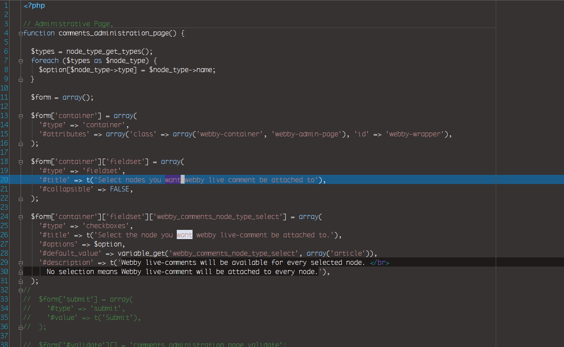Click the commented '#value' key
This screenshot has width=564, height=347.
(63, 318)
